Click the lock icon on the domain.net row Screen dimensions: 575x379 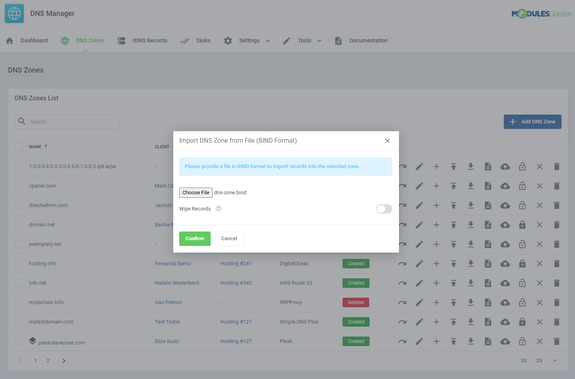coord(522,224)
